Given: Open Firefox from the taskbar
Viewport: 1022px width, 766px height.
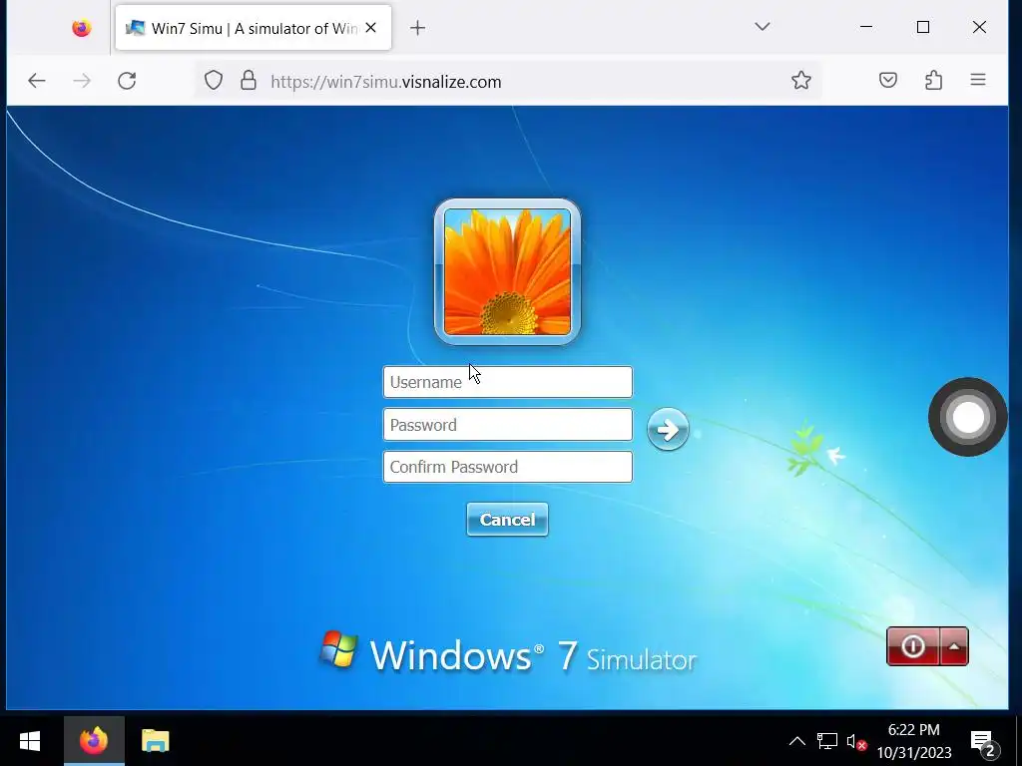Looking at the screenshot, I should coord(94,741).
